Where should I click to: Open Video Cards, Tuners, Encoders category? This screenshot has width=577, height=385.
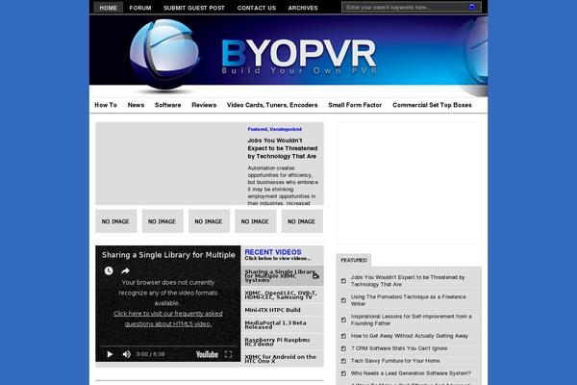(272, 105)
